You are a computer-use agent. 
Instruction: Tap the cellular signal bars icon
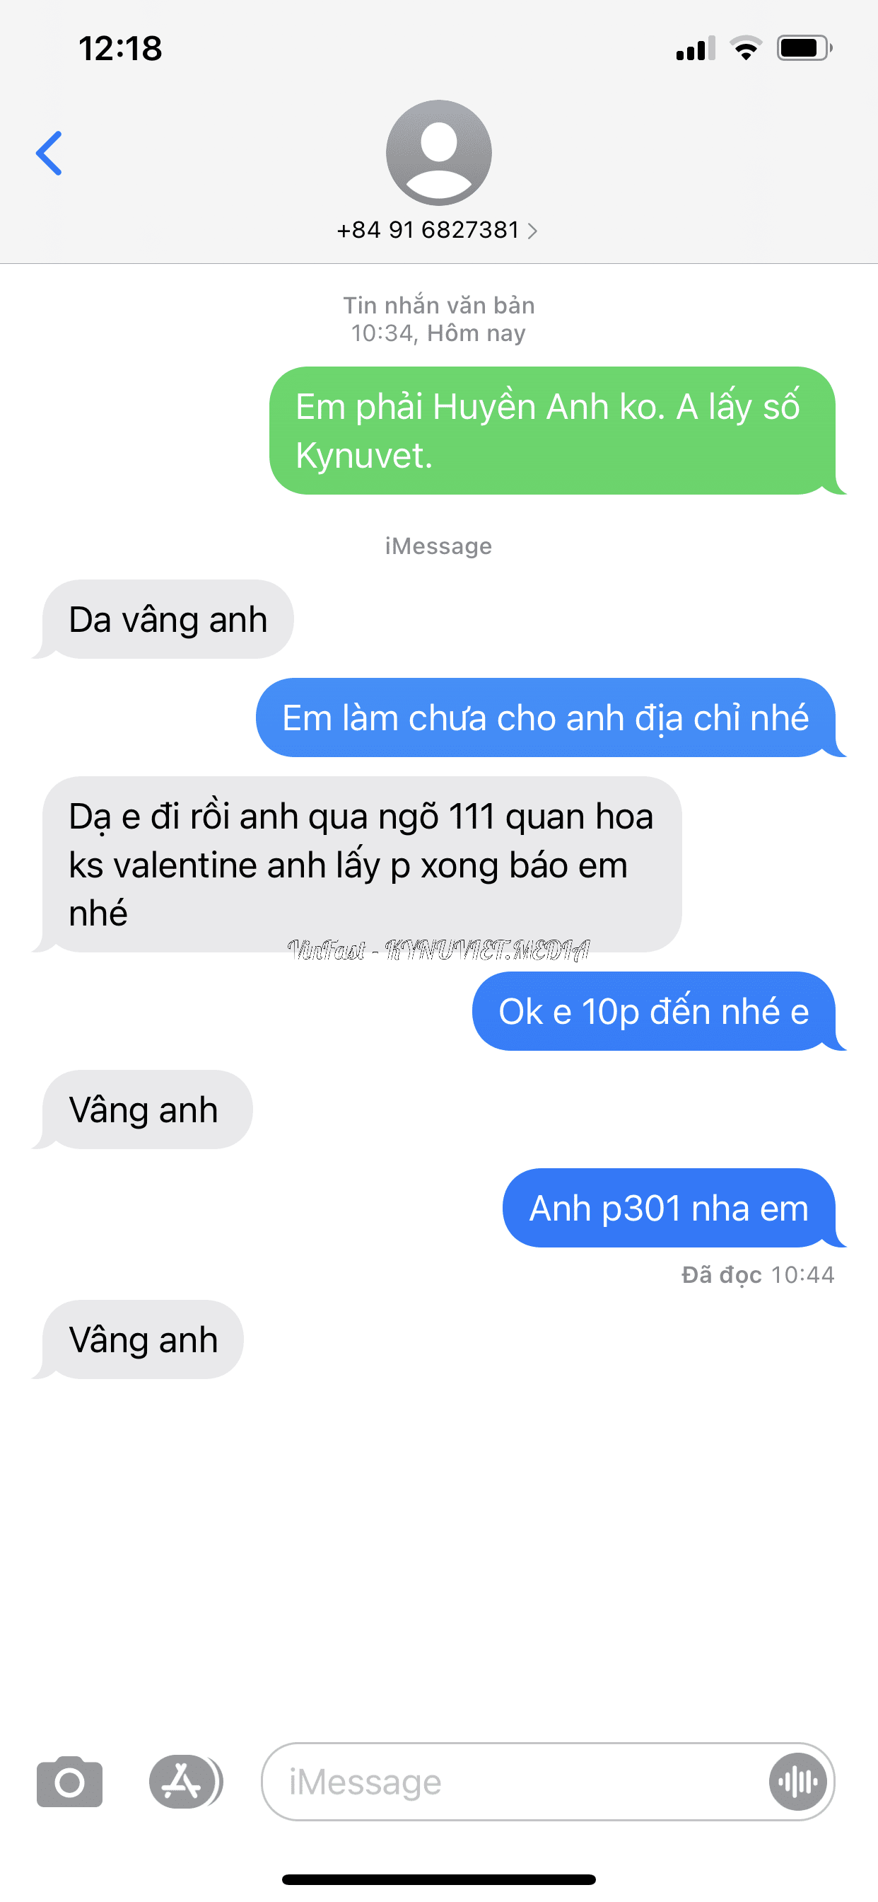pyautogui.click(x=695, y=48)
